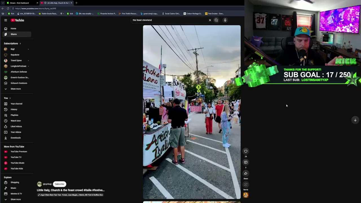The width and height of the screenshot is (361, 203).
Task: Click the YouTube logo
Action: click(17, 20)
